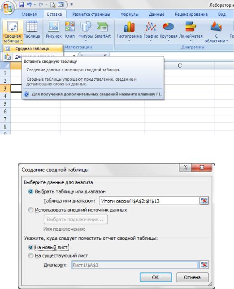Select row 7 header
The width and height of the screenshot is (234, 289).
click(5, 119)
